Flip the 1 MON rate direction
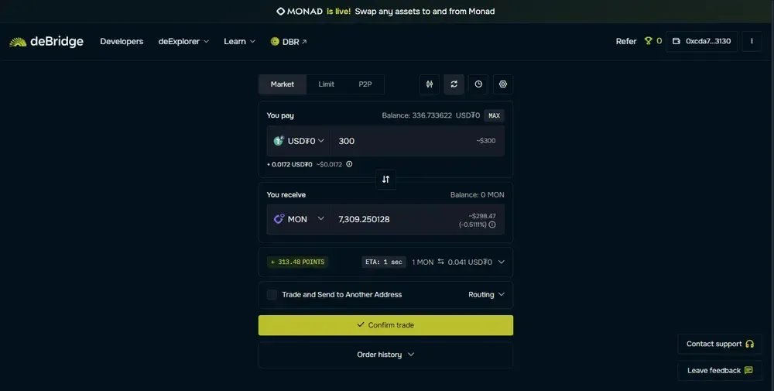 [x=440, y=262]
